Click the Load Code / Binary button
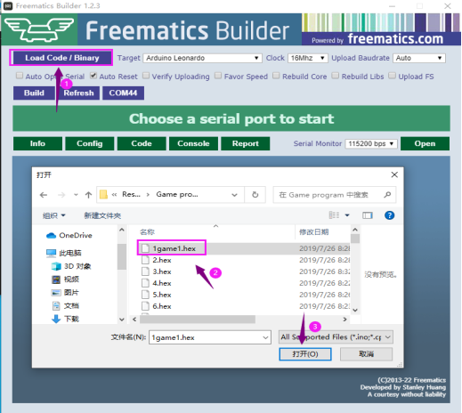Screen dimensions: 462x413 (x=61, y=58)
